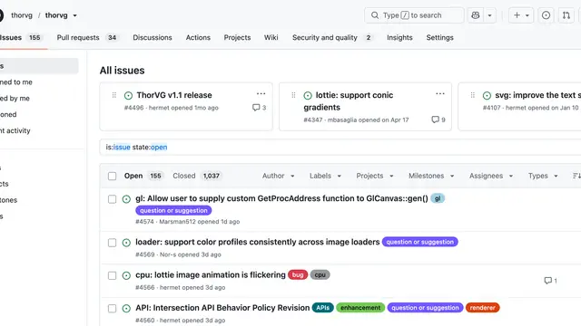Screen dimensions: 581x326
Task: Switch to the Wiki tab
Action: (x=271, y=37)
